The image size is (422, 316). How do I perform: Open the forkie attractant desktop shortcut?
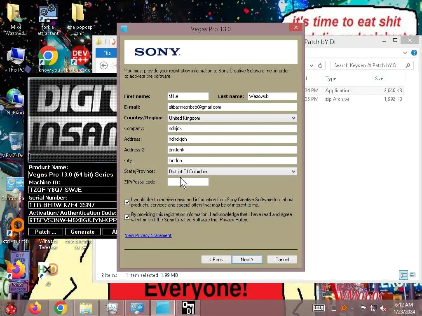pos(48,19)
